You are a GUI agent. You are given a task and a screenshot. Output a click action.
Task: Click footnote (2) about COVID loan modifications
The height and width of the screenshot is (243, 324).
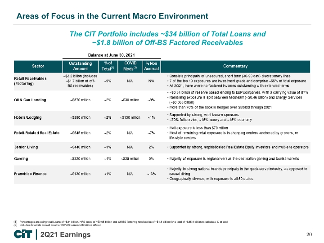(x=58, y=225)
